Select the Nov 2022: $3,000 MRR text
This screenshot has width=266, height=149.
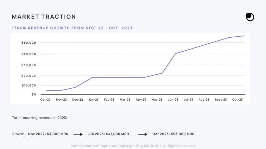[48, 134]
